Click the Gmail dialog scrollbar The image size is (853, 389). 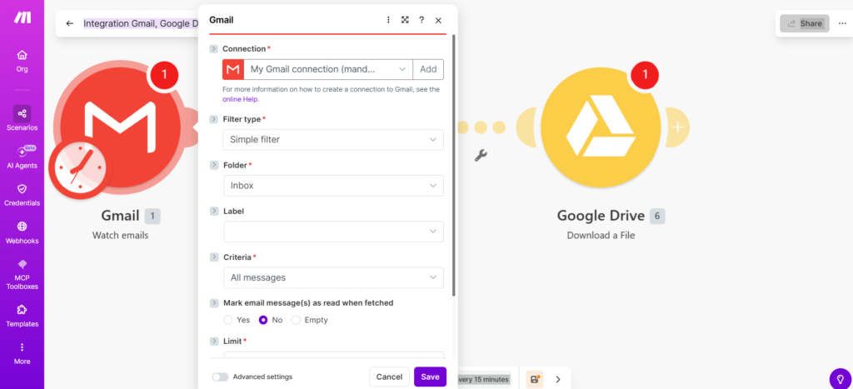pos(454,166)
